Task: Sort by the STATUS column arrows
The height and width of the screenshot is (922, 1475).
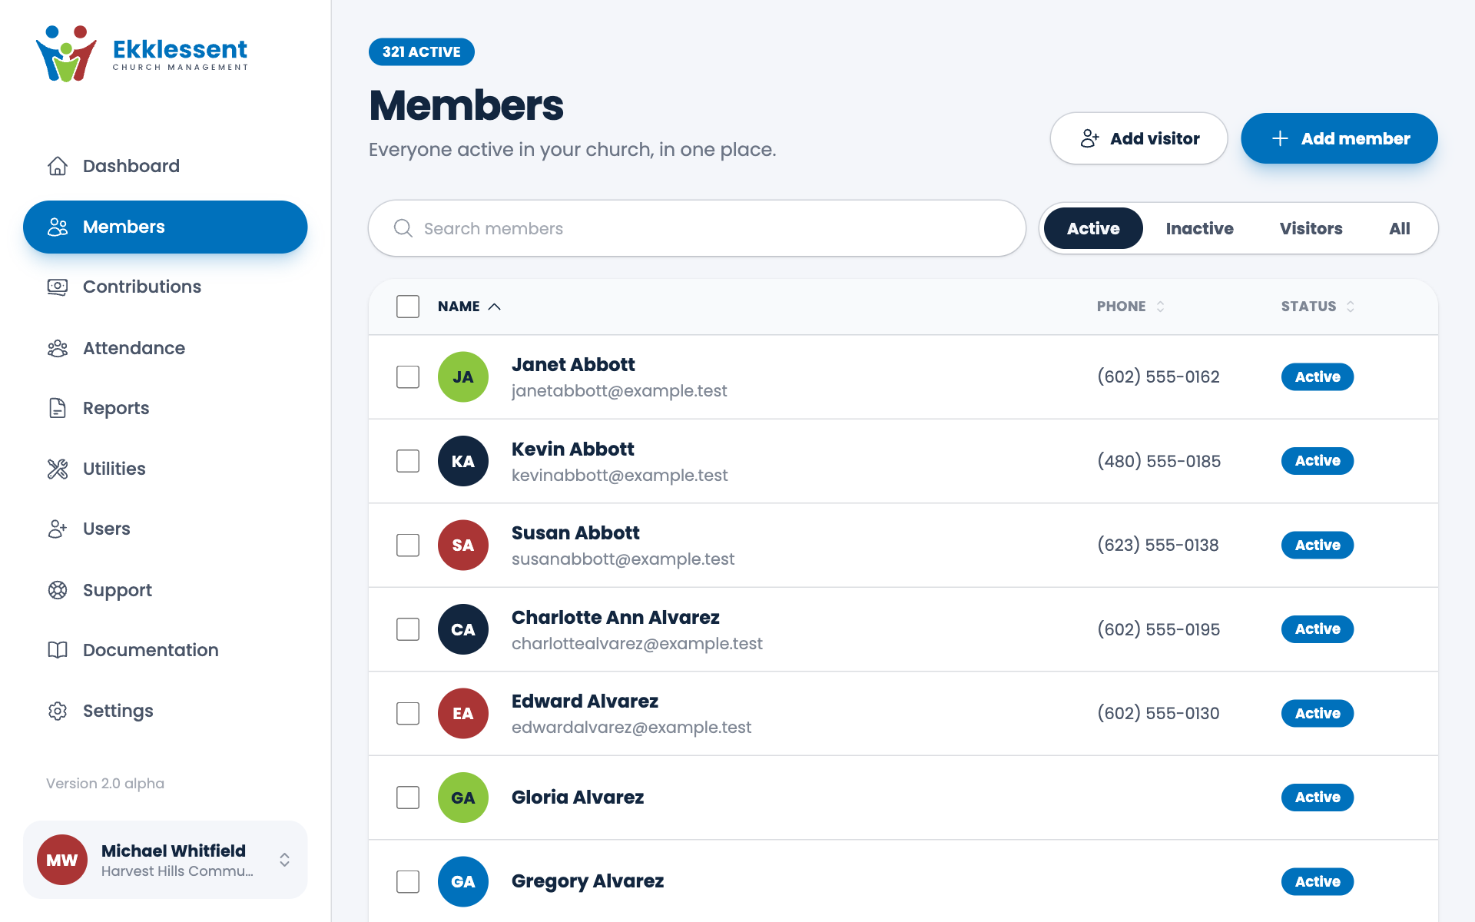Action: [x=1351, y=307]
